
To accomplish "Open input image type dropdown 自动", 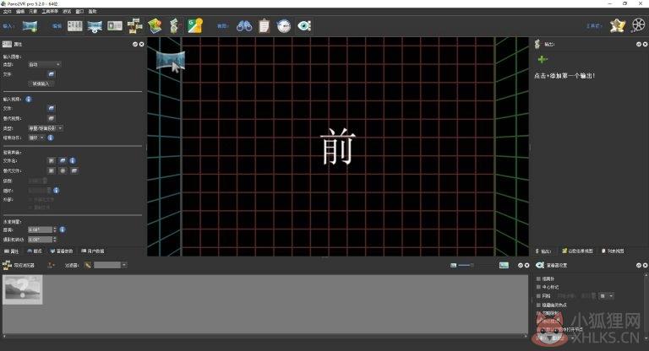I will coord(44,64).
